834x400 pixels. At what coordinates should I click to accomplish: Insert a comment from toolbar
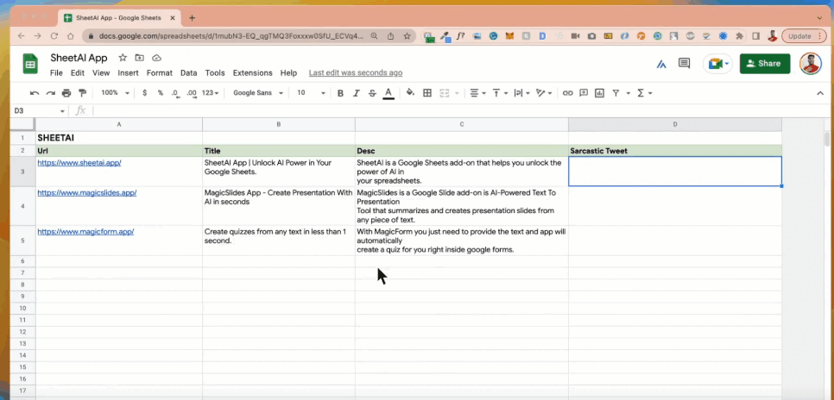click(584, 93)
